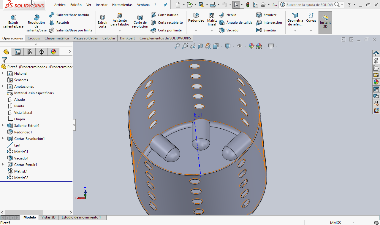Toggle the Instant 3D button
The width and height of the screenshot is (380, 225).
pos(325,22)
